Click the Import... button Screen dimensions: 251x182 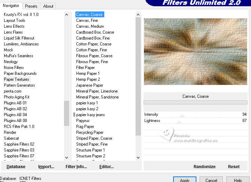[x=46, y=167]
